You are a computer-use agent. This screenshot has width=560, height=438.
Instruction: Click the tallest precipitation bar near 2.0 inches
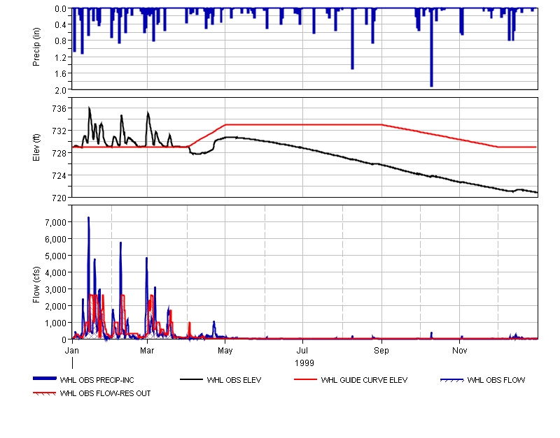point(431,48)
